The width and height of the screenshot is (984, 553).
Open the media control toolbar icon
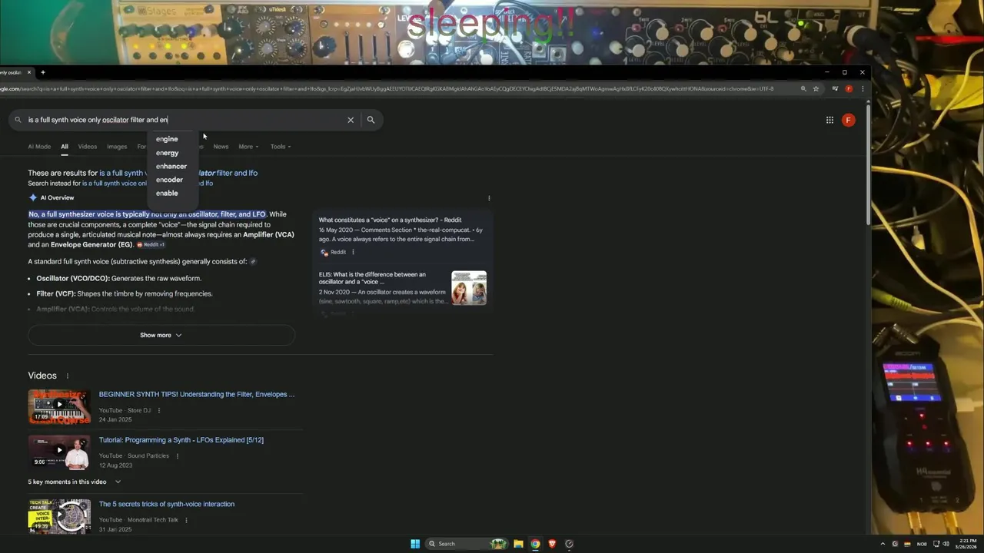(x=835, y=89)
